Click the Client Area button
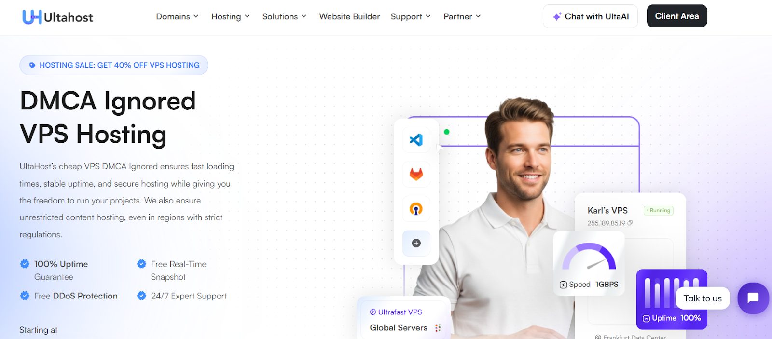The image size is (772, 339). (x=677, y=16)
